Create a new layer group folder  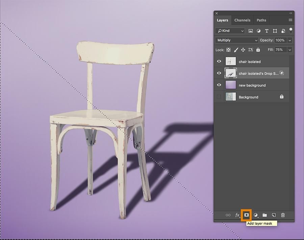(265, 215)
